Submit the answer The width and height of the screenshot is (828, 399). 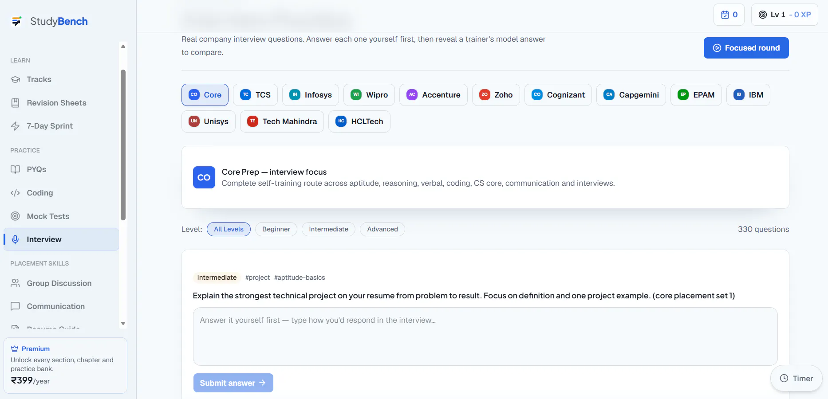pos(233,383)
